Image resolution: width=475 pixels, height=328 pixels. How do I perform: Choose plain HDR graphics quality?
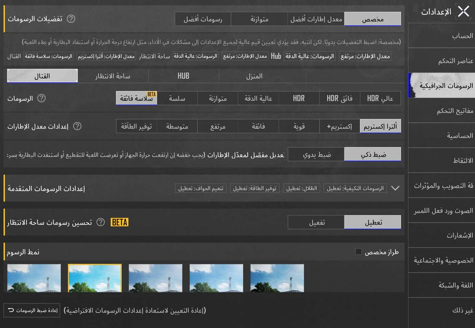tap(299, 98)
